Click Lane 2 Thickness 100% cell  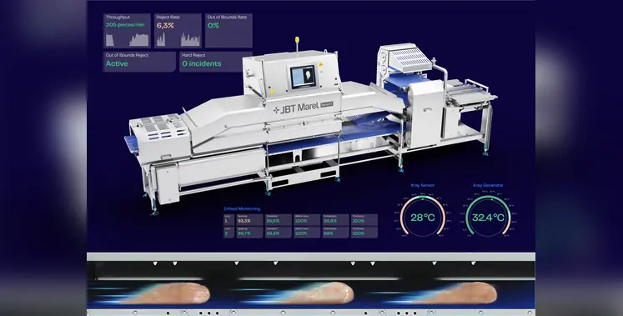(x=364, y=233)
